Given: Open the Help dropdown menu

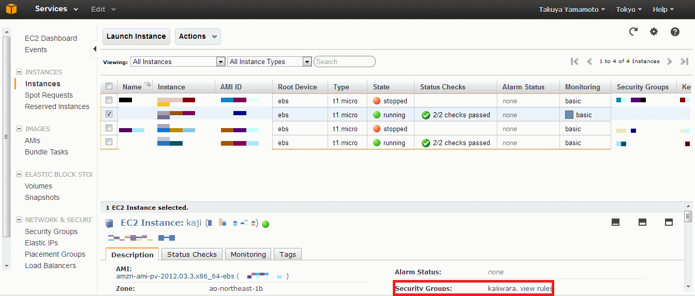Looking at the screenshot, I should point(663,9).
